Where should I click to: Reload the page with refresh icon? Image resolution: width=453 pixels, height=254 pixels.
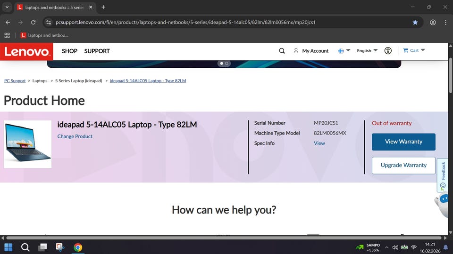pyautogui.click(x=33, y=22)
